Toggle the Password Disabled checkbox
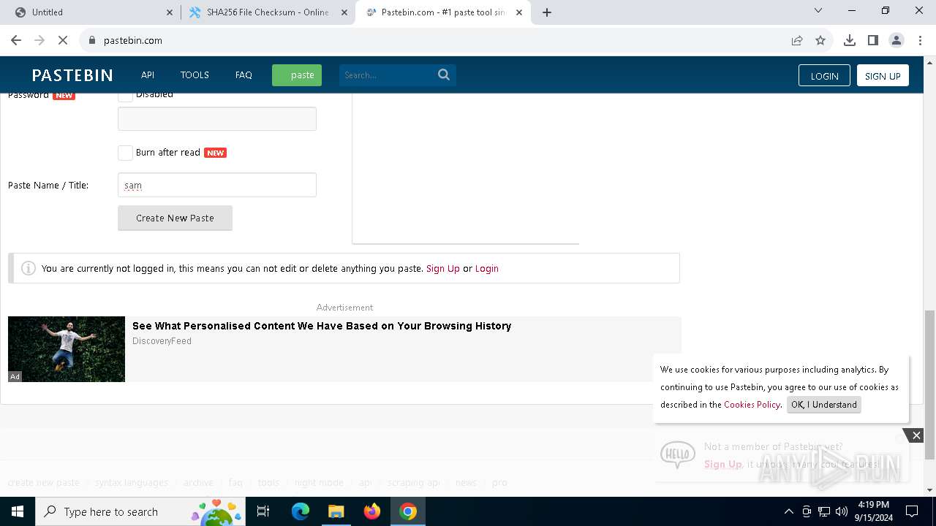The height and width of the screenshot is (526, 936). 126,95
